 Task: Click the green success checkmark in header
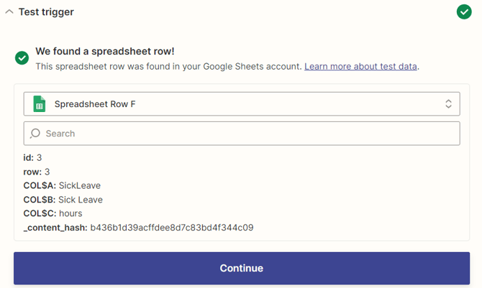pos(464,11)
